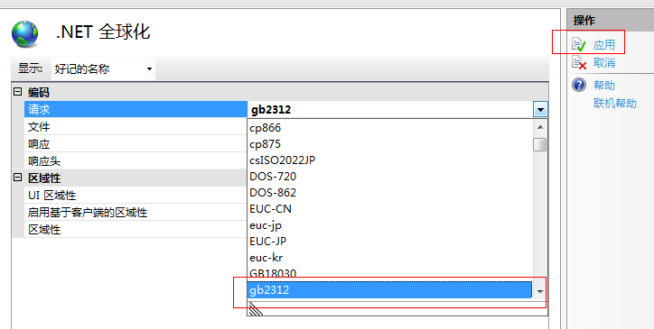
Task: Click the .NET Globalization globe icon
Action: (x=25, y=34)
